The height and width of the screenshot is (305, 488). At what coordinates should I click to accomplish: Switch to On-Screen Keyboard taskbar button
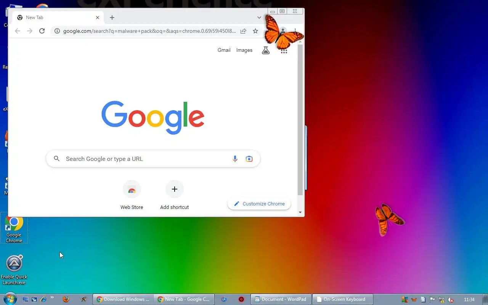click(343, 299)
